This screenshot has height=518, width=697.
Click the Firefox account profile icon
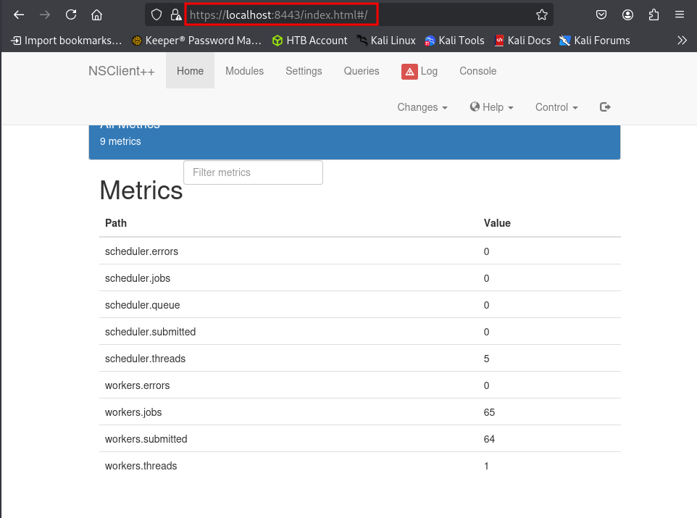pyautogui.click(x=627, y=14)
